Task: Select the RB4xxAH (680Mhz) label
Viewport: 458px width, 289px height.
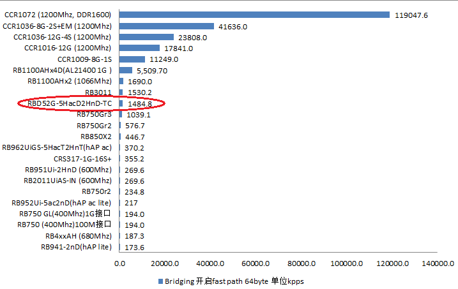Action: [x=79, y=236]
